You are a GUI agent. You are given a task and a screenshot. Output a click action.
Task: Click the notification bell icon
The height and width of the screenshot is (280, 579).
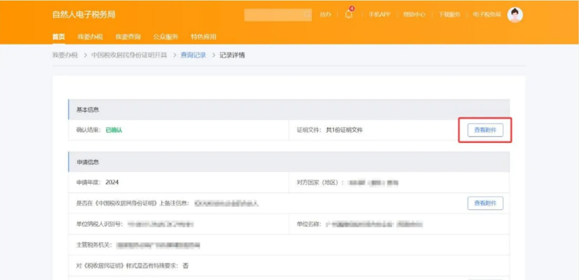point(349,15)
